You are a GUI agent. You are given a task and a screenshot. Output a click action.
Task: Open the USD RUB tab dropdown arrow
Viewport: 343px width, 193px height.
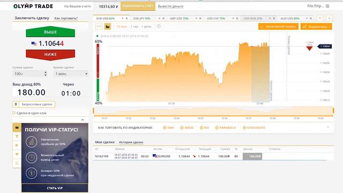coord(270,19)
